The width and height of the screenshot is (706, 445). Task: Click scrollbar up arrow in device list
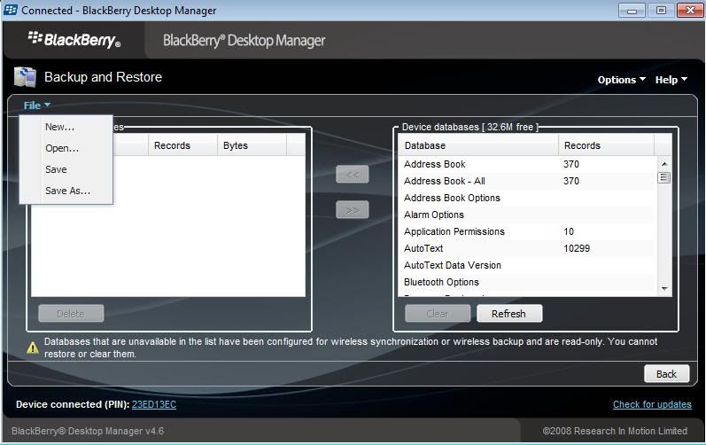click(x=664, y=163)
